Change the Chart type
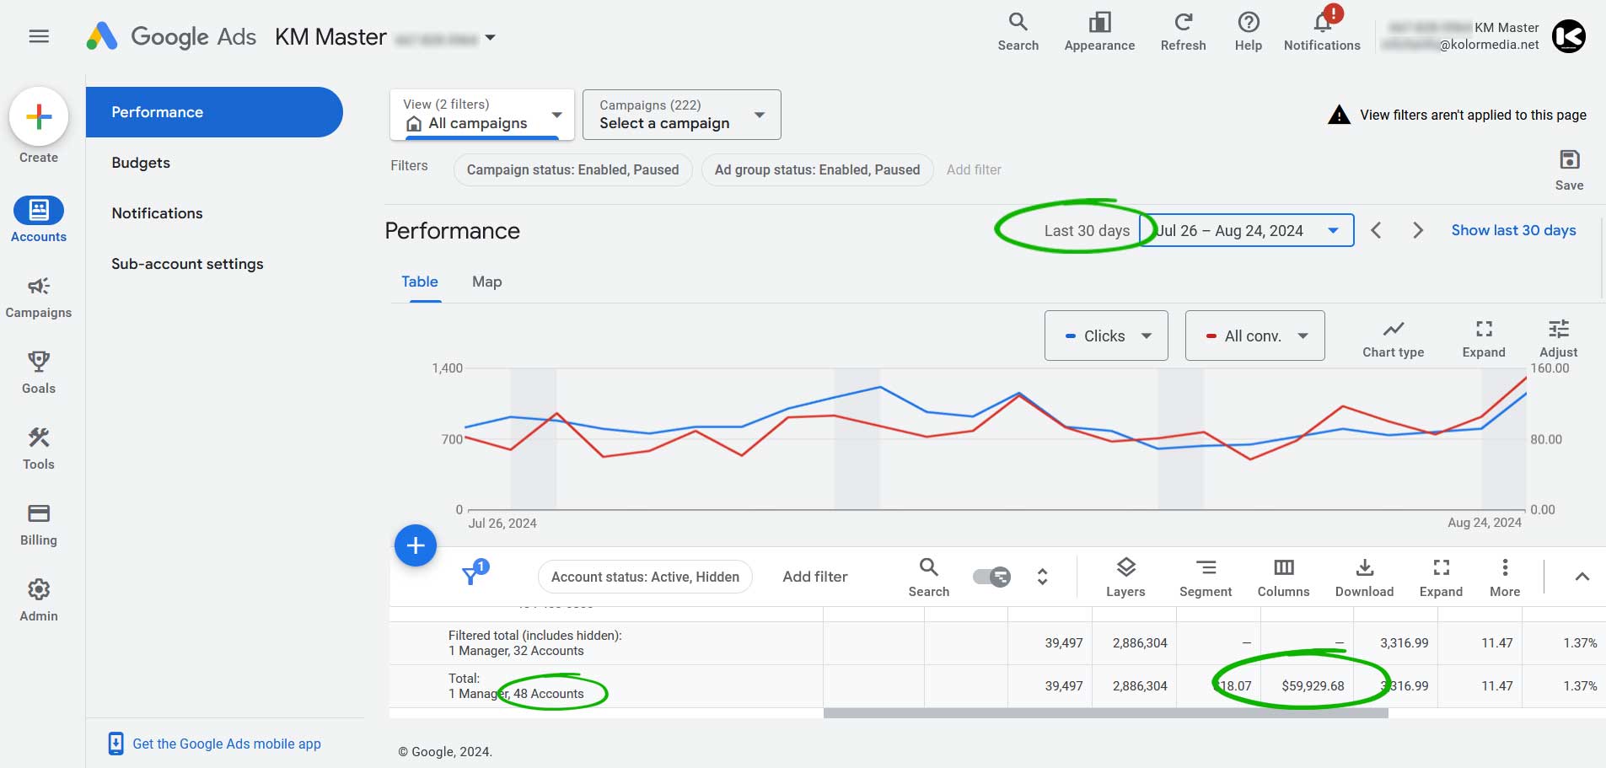This screenshot has height=768, width=1606. point(1393,339)
